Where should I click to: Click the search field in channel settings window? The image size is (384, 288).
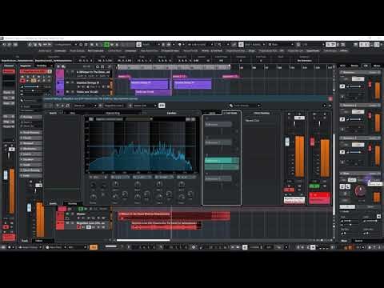[x=245, y=106]
